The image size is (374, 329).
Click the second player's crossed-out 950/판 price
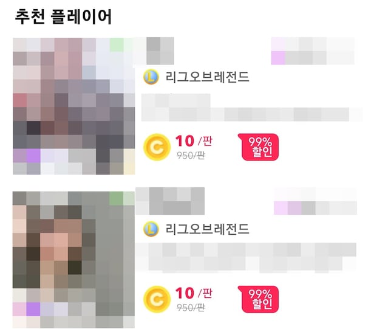(191, 308)
